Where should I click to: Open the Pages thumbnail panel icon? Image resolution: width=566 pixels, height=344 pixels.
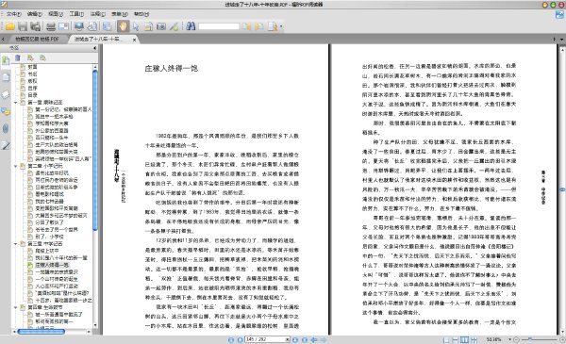6,76
